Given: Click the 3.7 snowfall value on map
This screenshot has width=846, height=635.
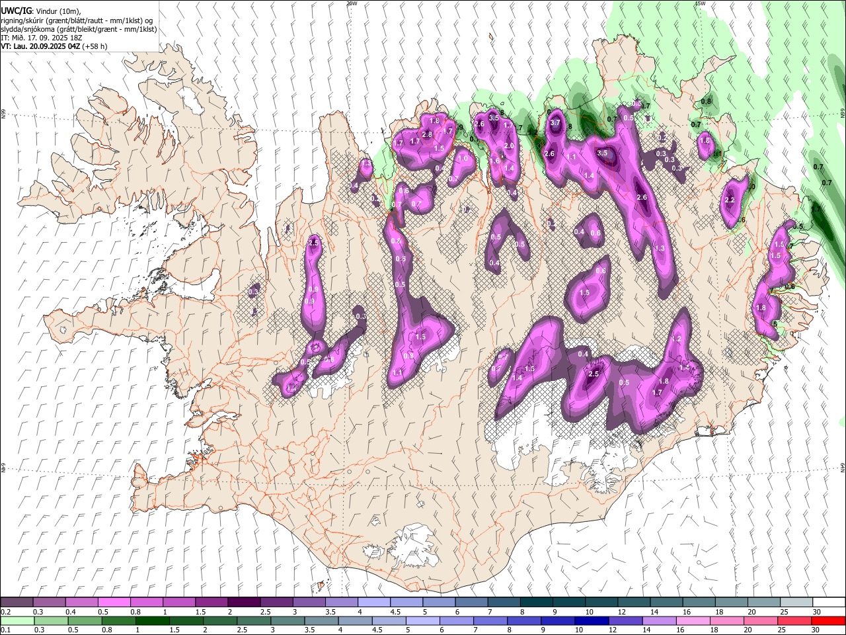Looking at the screenshot, I should coord(555,122).
